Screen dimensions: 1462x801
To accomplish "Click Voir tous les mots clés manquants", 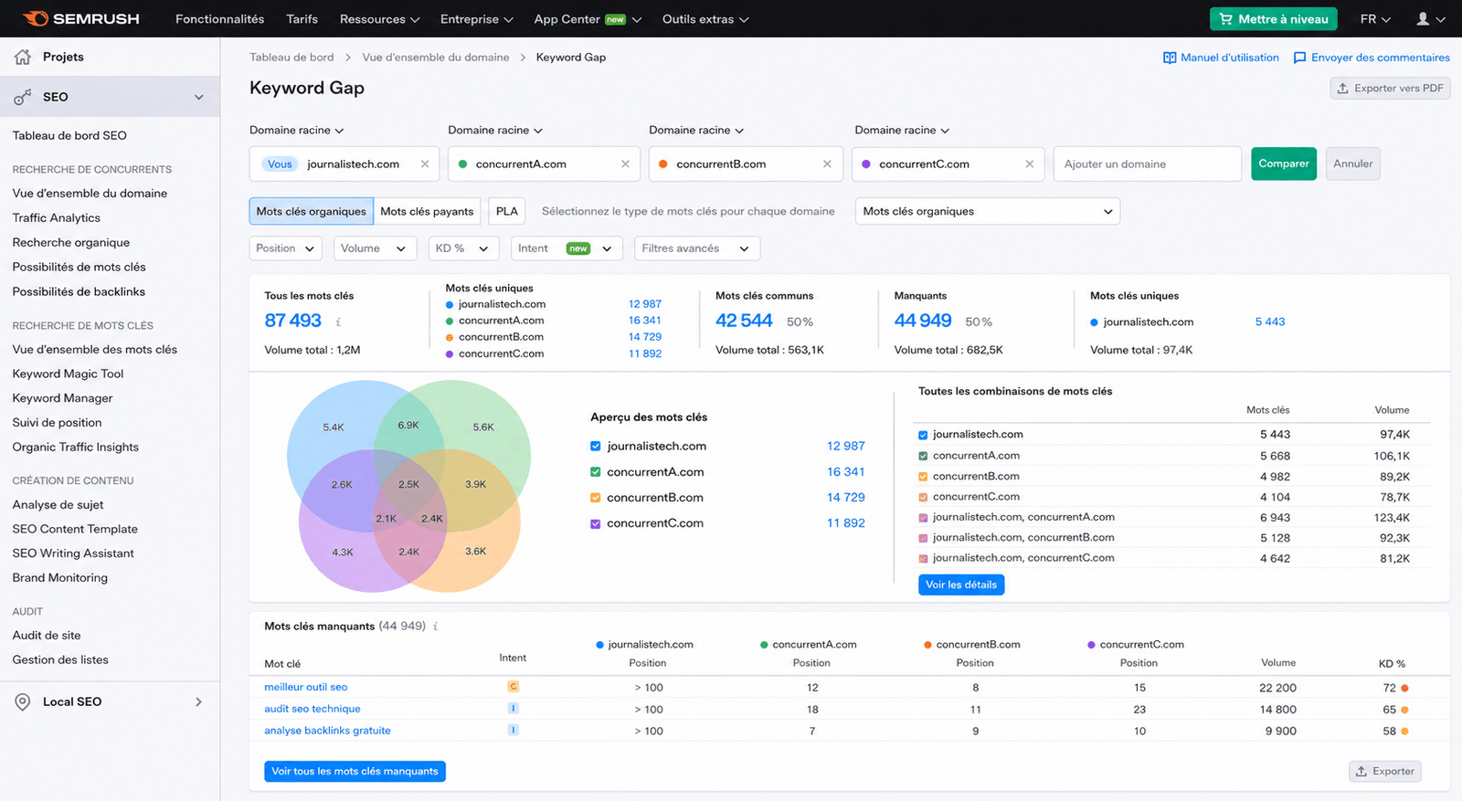I will pos(355,771).
